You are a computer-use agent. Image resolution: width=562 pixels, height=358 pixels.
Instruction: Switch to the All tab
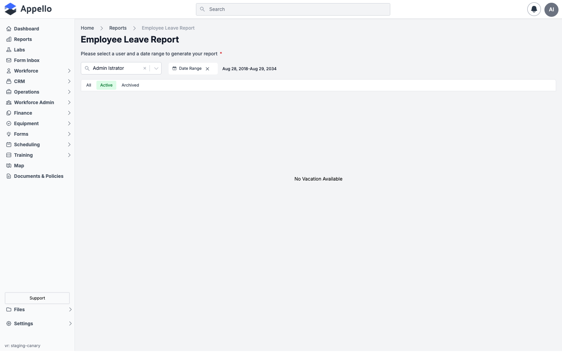pyautogui.click(x=89, y=85)
